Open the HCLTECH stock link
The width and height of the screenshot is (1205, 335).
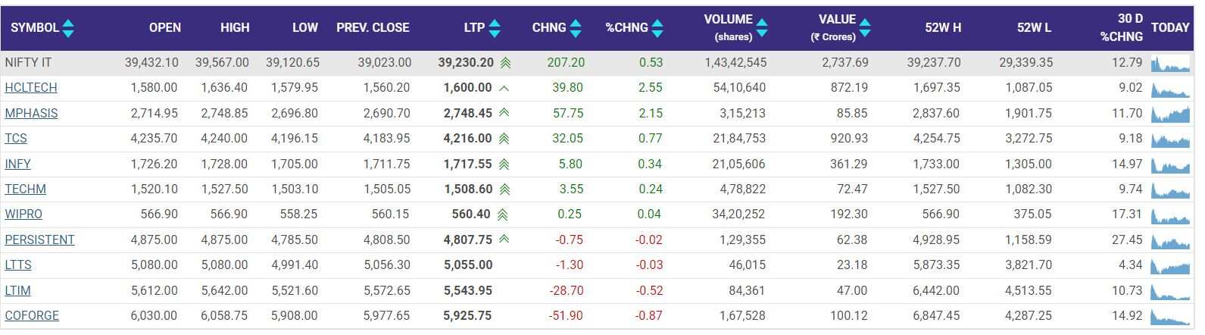(x=31, y=88)
